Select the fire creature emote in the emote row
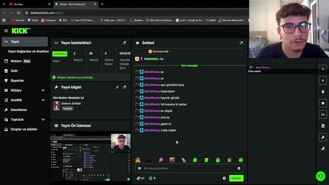This screenshot has width=329, height=185. pyautogui.click(x=138, y=160)
